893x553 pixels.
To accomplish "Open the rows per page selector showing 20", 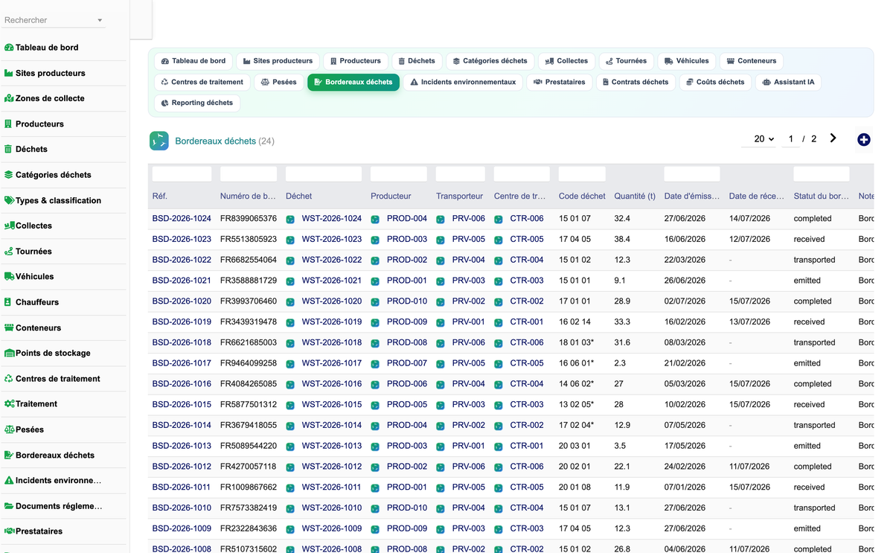I will [760, 139].
